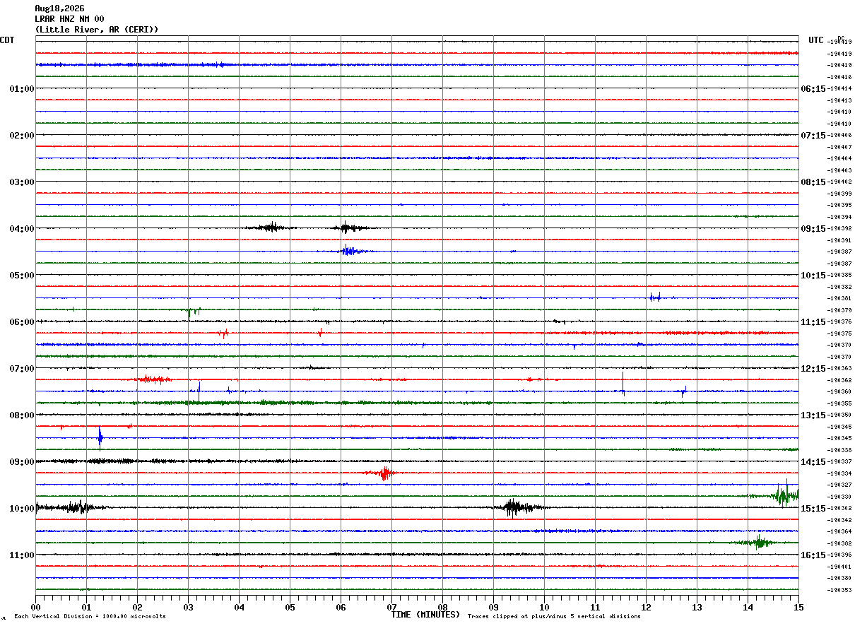This screenshot has height=626, width=855.
Task: Select the UTC timezone label
Action: 816,40
